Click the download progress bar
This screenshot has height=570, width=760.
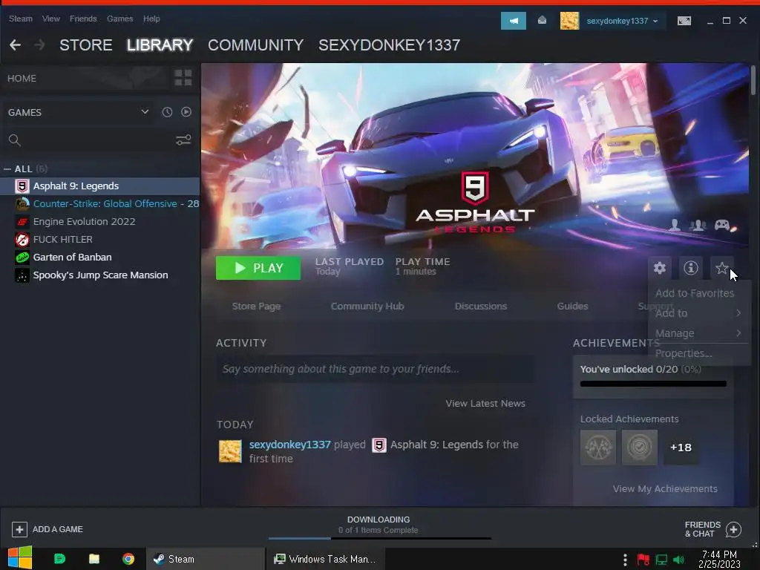[x=379, y=538]
